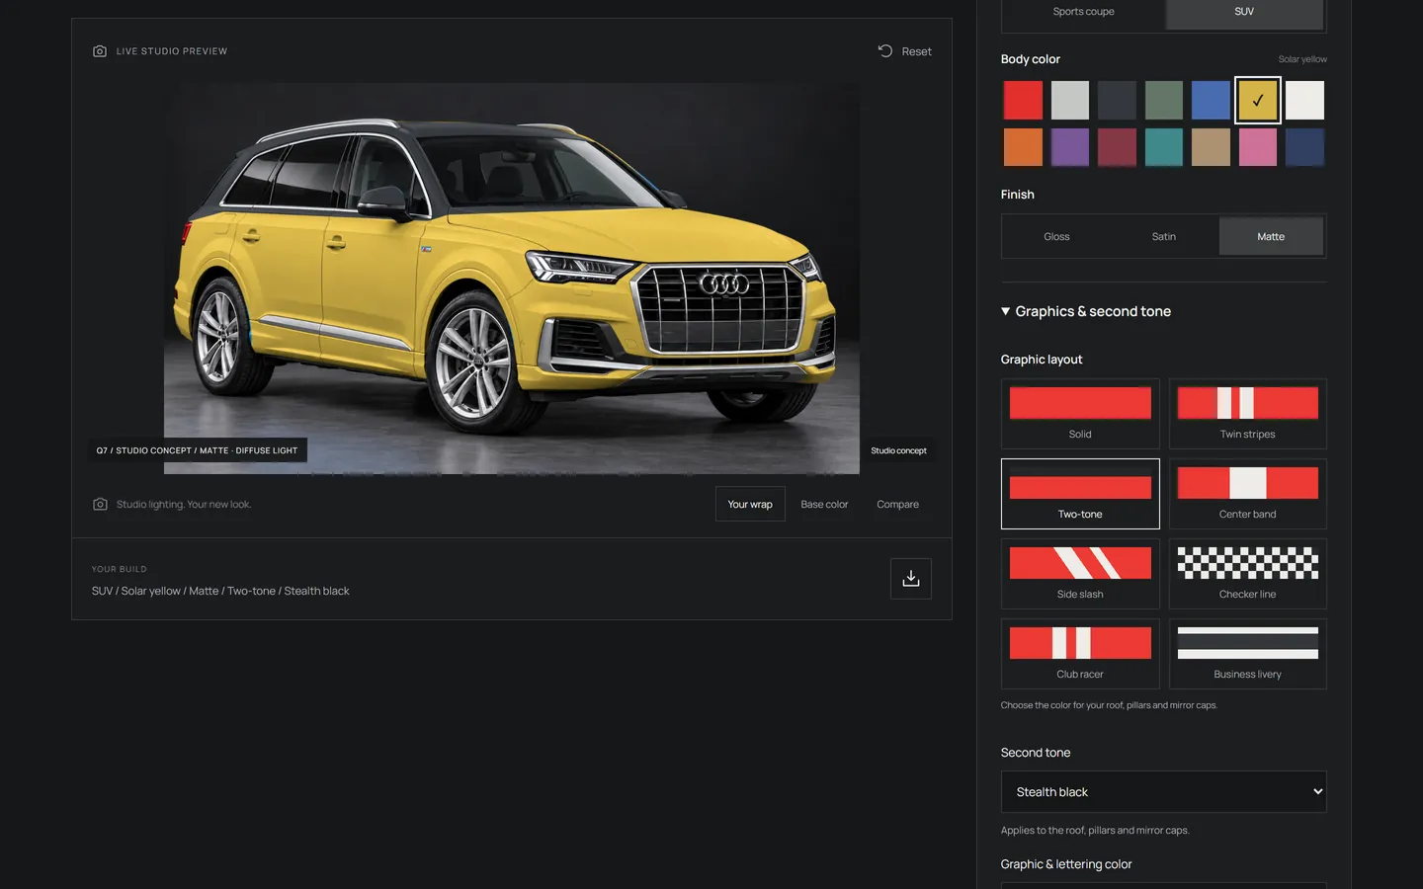Image resolution: width=1423 pixels, height=889 pixels.
Task: Click the camera icon beside Studio lighting caption
Action: tap(100, 505)
